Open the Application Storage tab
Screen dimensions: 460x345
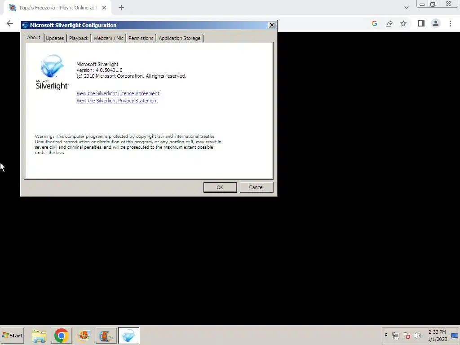coord(180,38)
